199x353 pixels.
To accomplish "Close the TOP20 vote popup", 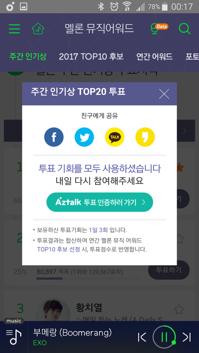I will [x=164, y=94].
